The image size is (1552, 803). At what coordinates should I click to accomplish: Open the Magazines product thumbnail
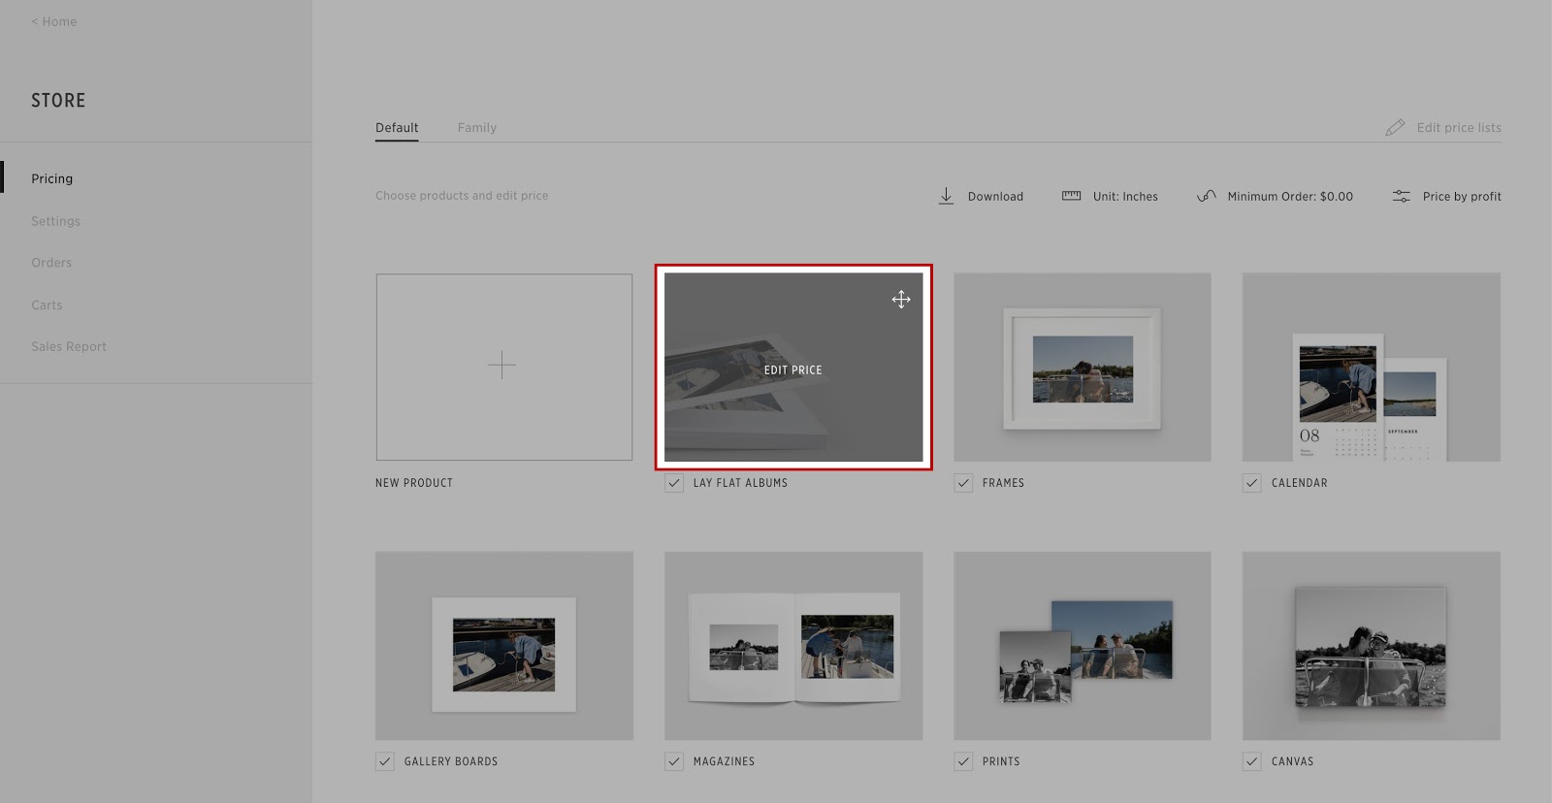pos(793,646)
